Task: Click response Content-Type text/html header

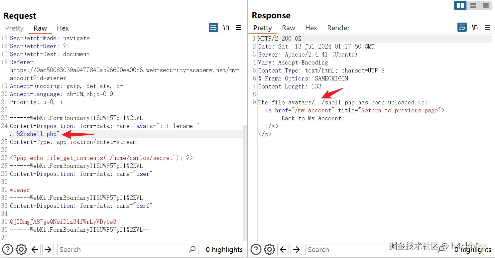Action: click(321, 70)
